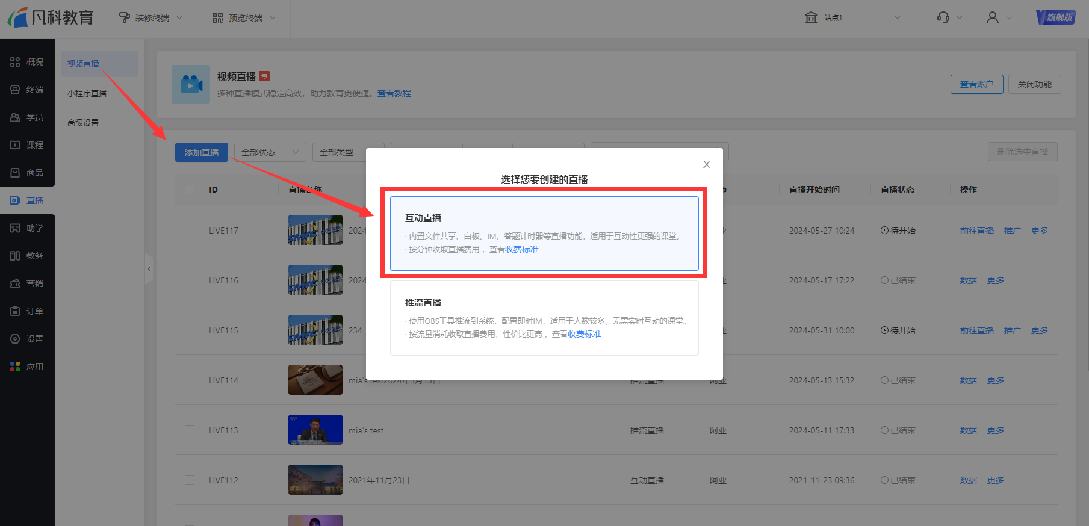The image size is (1089, 526).
Task: Expand the 装修终端 dropdown menu
Action: [x=150, y=18]
